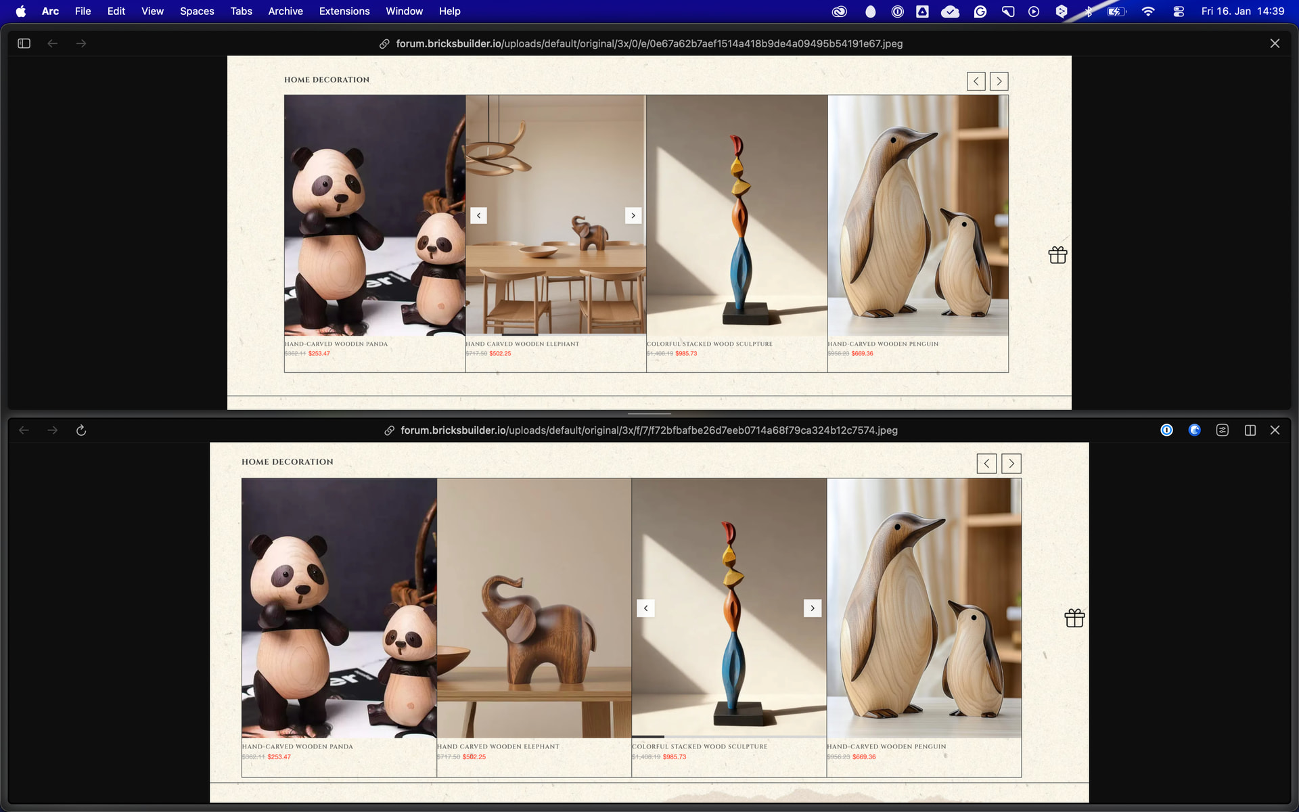Go back in the bottom pane

pos(24,430)
